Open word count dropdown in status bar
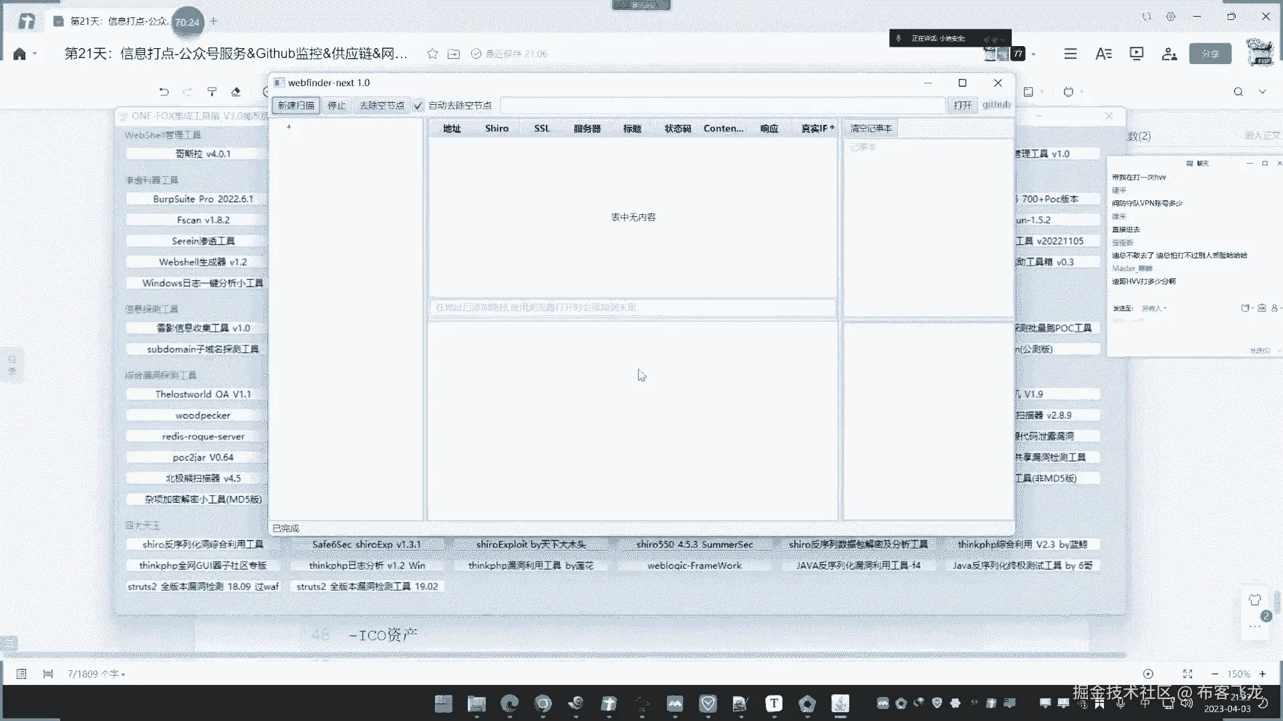 (x=97, y=674)
